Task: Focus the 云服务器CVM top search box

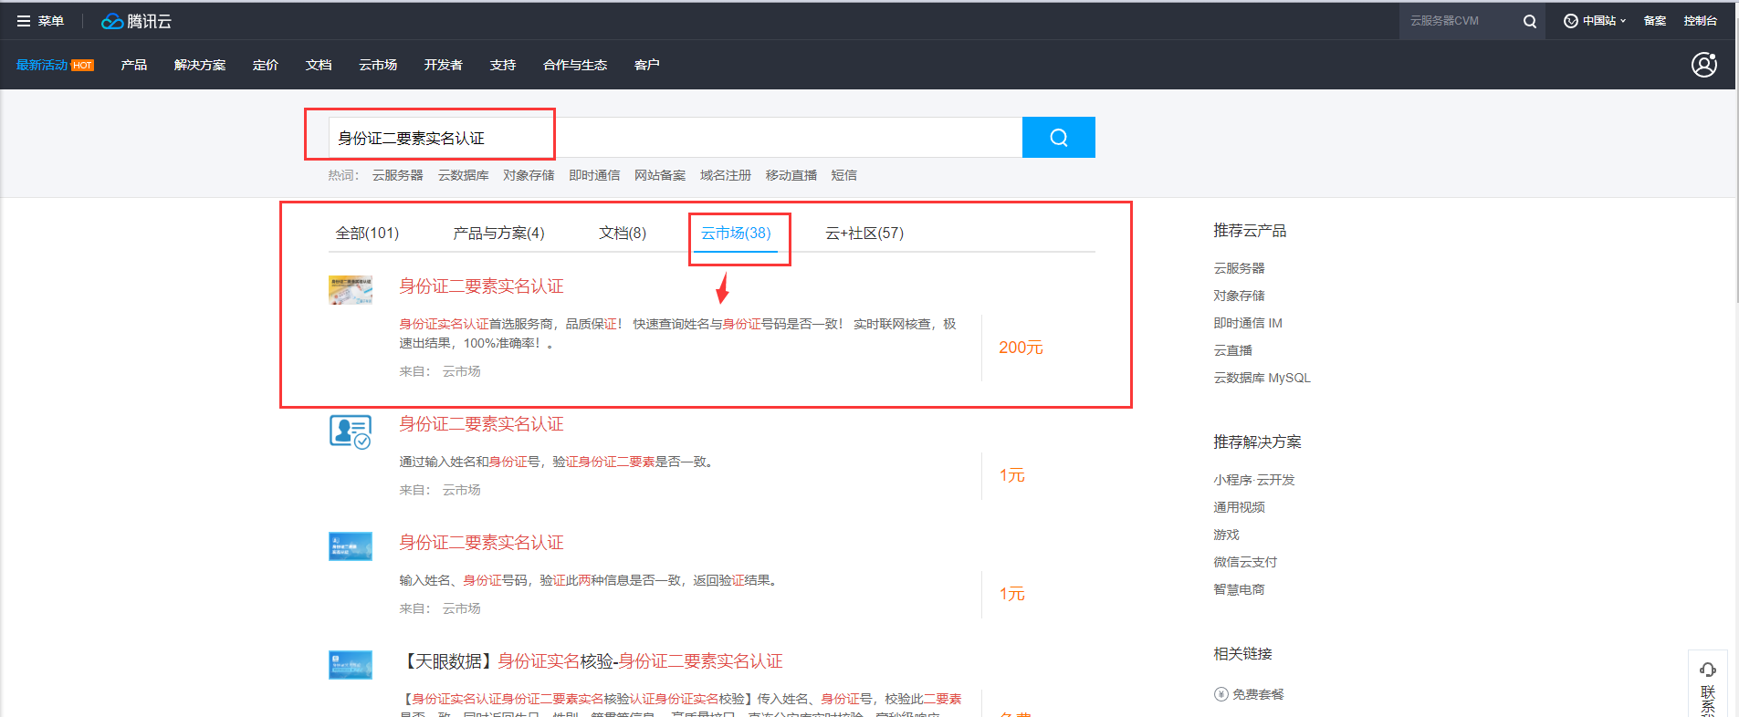Action: tap(1458, 21)
